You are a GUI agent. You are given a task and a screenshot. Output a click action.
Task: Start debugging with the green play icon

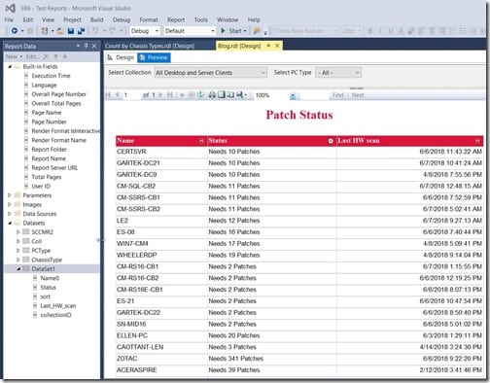click(x=223, y=31)
